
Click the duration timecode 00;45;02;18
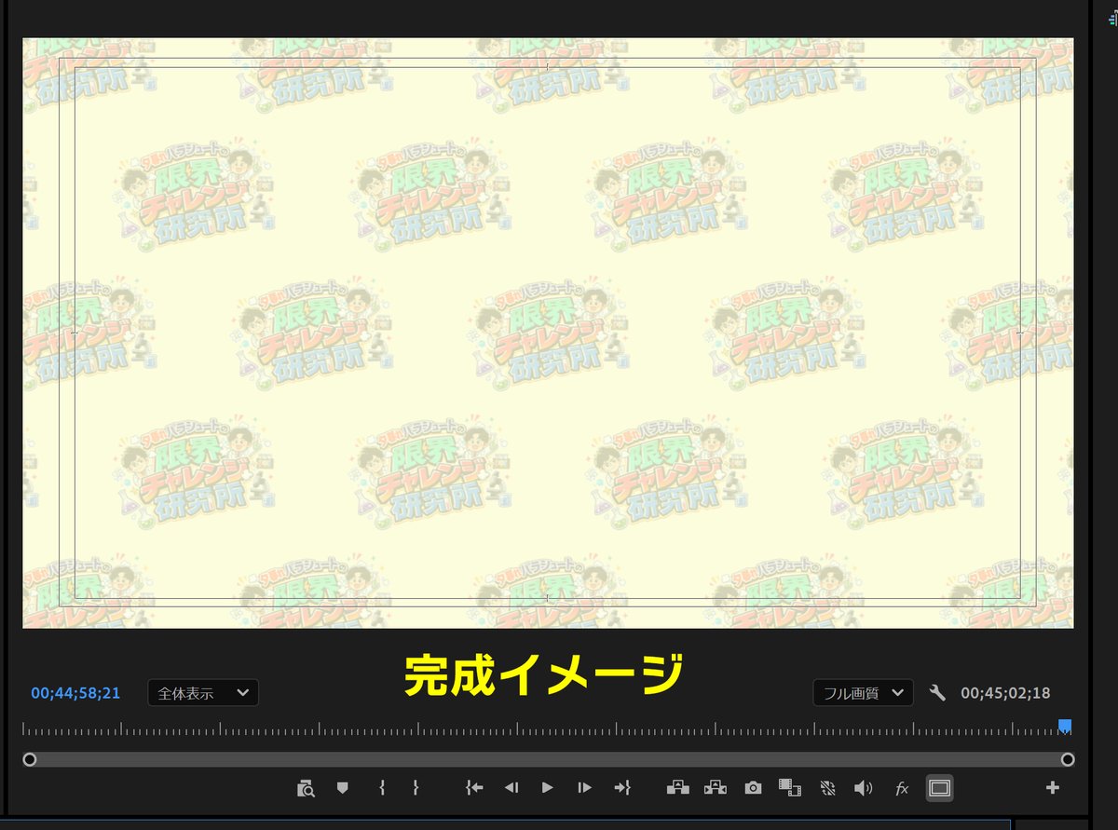1005,693
